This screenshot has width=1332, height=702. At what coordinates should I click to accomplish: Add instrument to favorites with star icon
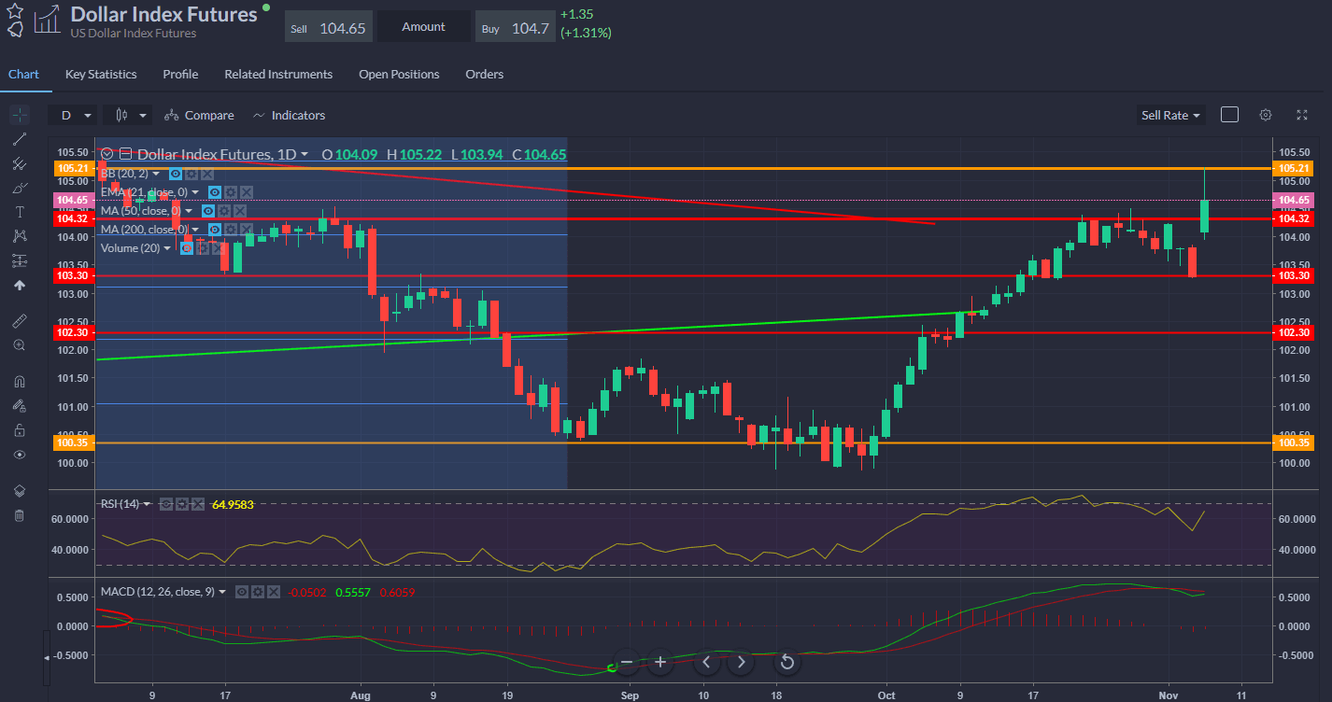[x=14, y=10]
